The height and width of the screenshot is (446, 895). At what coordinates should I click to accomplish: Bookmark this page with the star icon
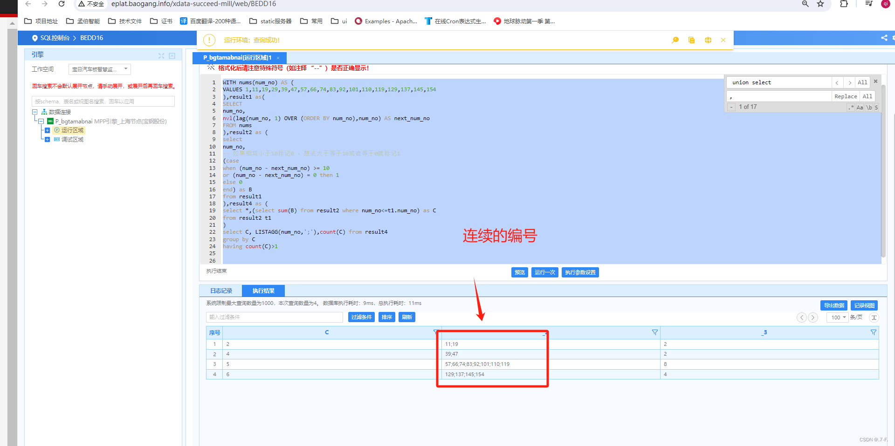pyautogui.click(x=820, y=4)
